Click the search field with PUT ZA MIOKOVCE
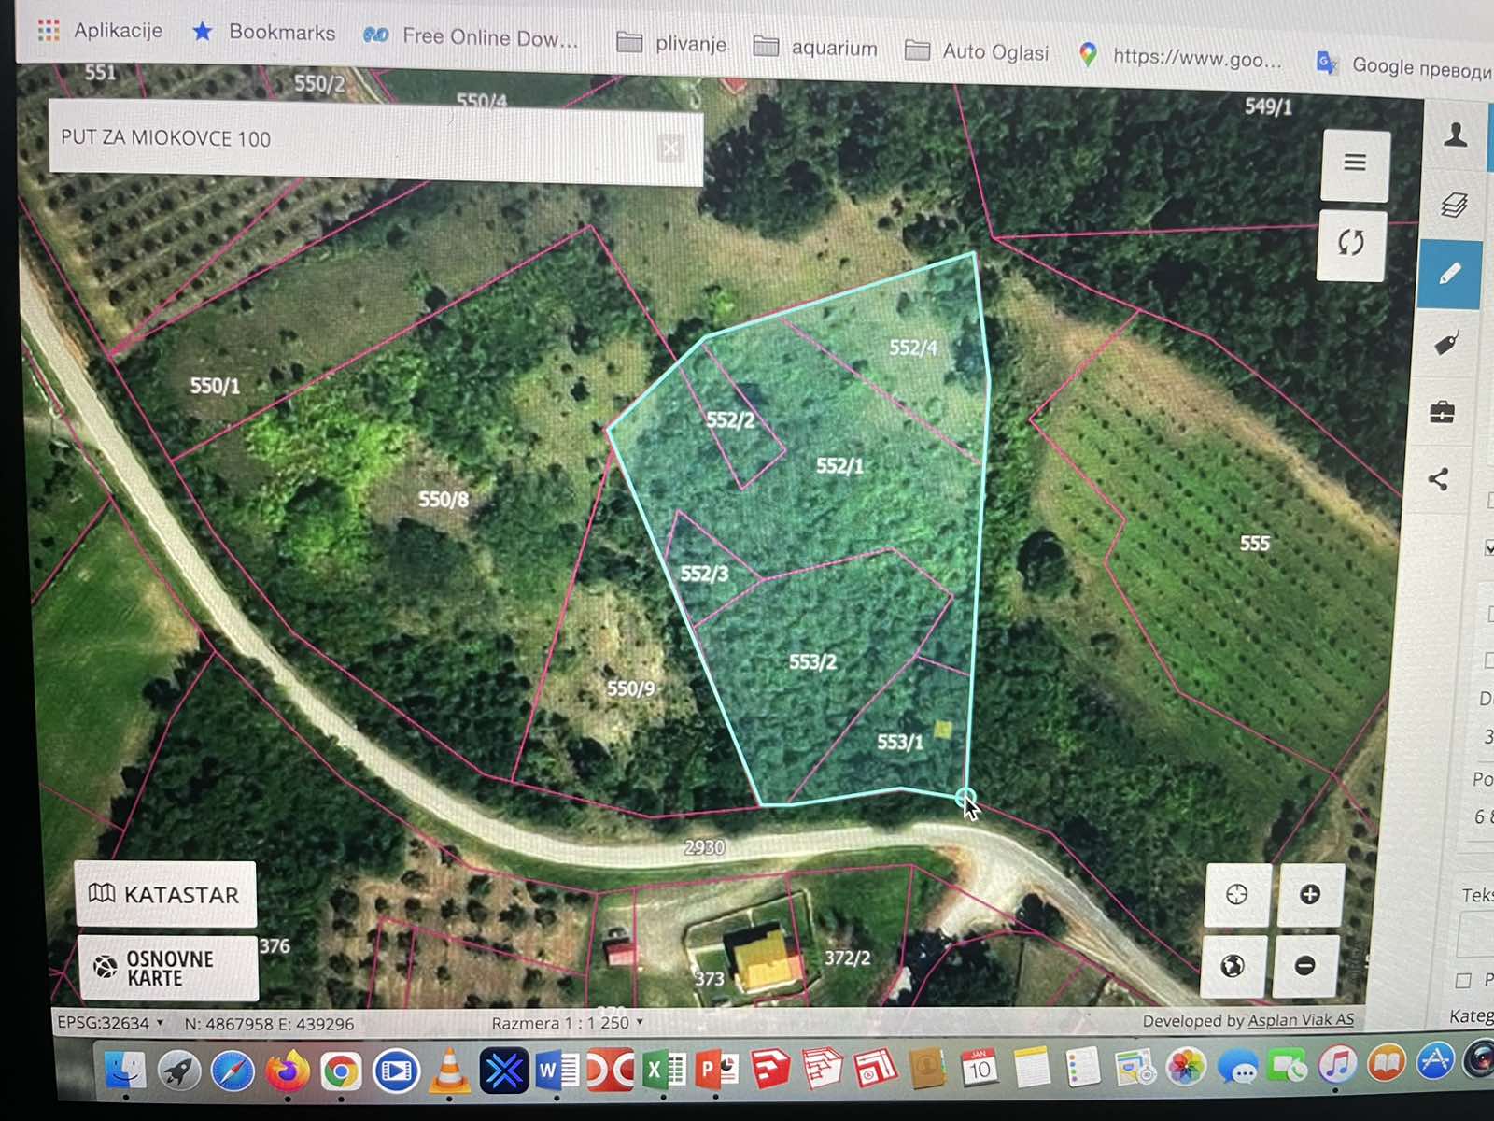1494x1121 pixels. coord(355,140)
